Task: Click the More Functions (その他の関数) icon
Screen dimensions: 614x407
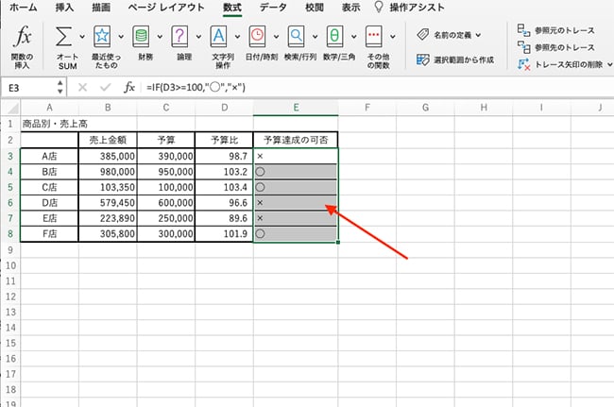Action: coord(373,37)
